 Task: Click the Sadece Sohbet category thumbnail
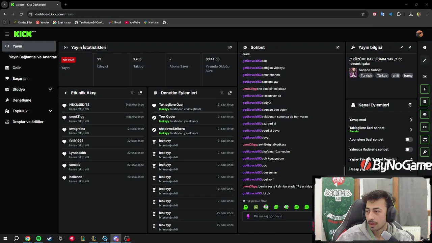pyautogui.click(x=353, y=73)
